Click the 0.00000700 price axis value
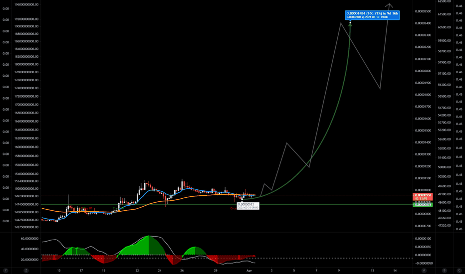 click(x=423, y=226)
